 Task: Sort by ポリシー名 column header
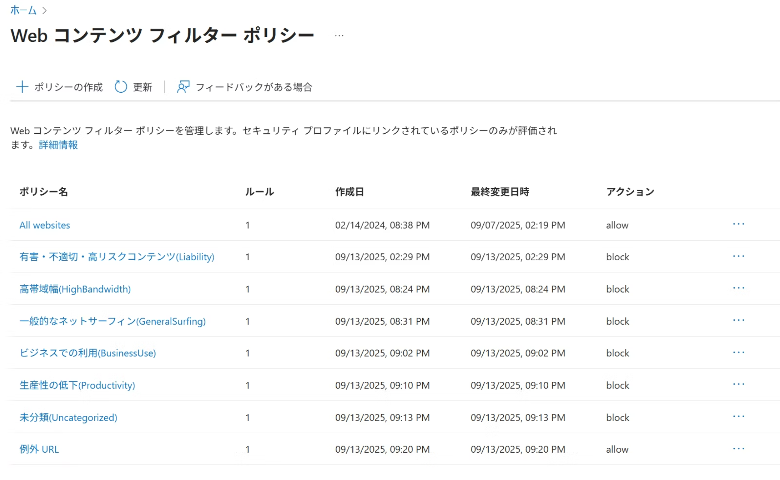point(44,192)
